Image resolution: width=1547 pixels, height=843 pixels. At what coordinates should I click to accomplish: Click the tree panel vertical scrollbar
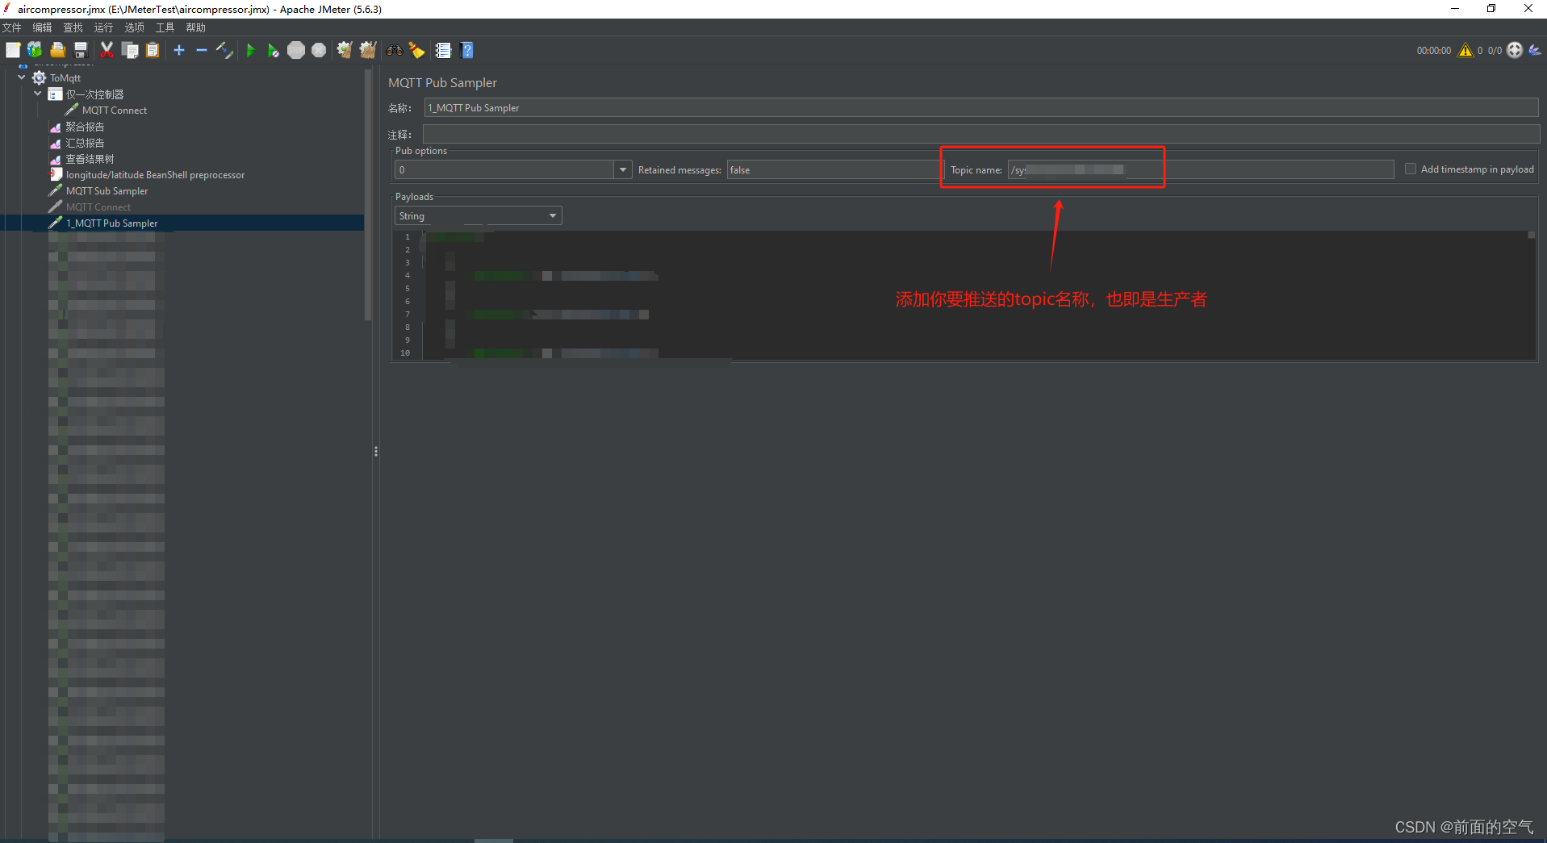(x=368, y=194)
